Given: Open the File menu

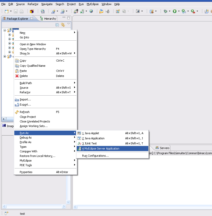Looking at the screenshot, I should tap(3, 4).
